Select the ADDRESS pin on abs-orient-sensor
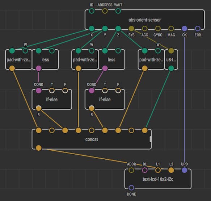Image resolution: width=211 pixels, height=201 pixels. (105, 11)
